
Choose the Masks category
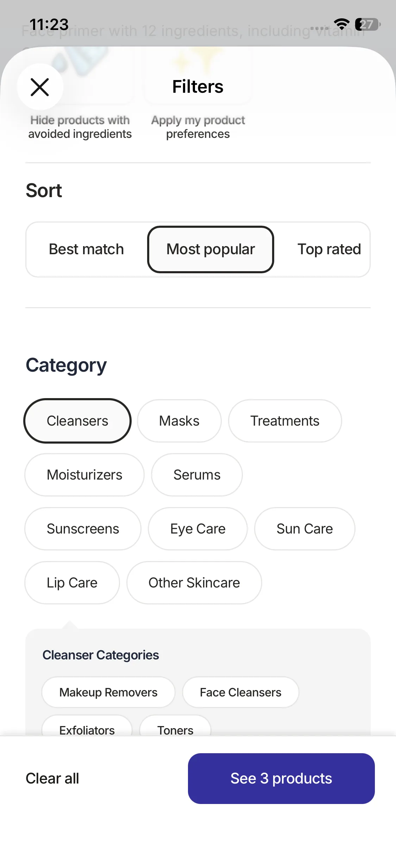pos(179,421)
